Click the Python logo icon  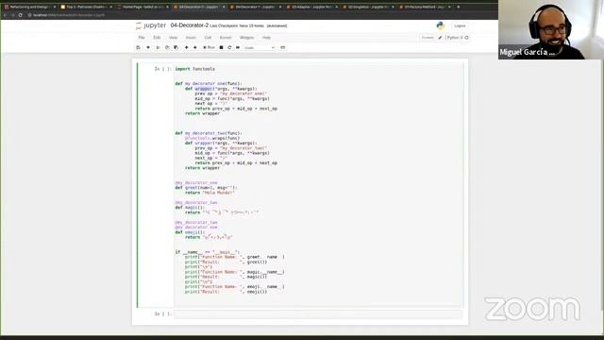tap(441, 25)
